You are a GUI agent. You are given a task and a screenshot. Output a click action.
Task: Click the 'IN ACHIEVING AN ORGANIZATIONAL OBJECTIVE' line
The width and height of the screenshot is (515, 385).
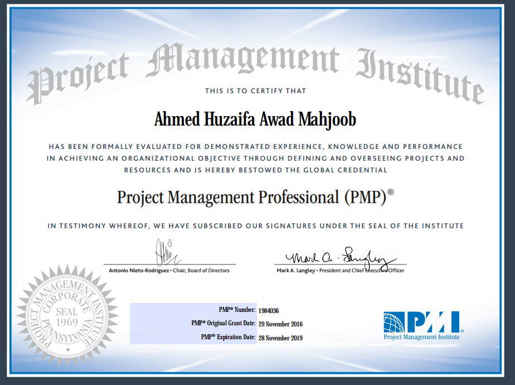[255, 158]
